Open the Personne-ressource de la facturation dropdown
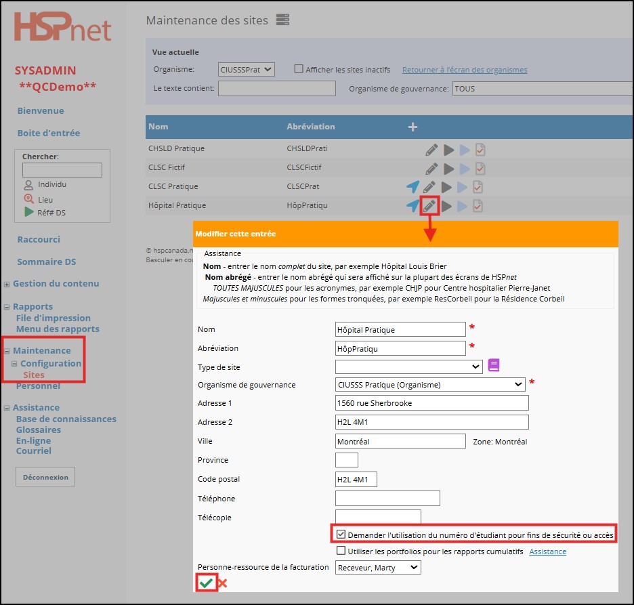 (378, 567)
